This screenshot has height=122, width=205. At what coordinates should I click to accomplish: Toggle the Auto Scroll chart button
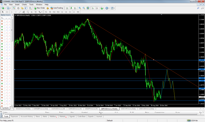click(x=93, y=8)
